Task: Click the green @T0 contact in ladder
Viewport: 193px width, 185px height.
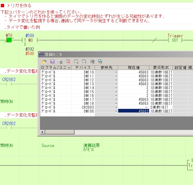Action: tap(9, 40)
